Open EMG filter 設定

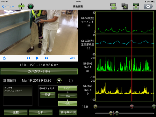point(48,95)
